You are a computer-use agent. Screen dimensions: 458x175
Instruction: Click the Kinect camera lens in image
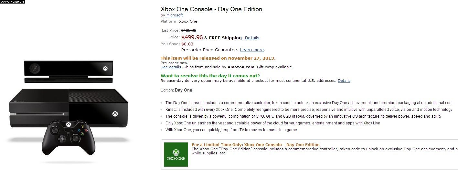pyautogui.click(x=34, y=68)
